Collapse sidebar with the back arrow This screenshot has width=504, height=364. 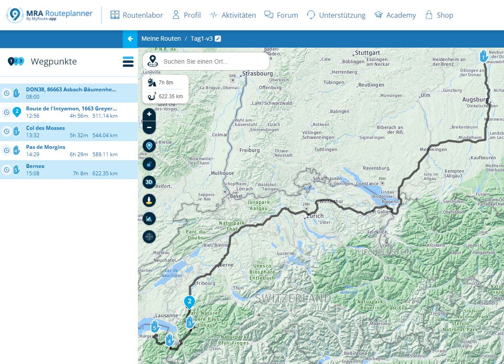(130, 39)
